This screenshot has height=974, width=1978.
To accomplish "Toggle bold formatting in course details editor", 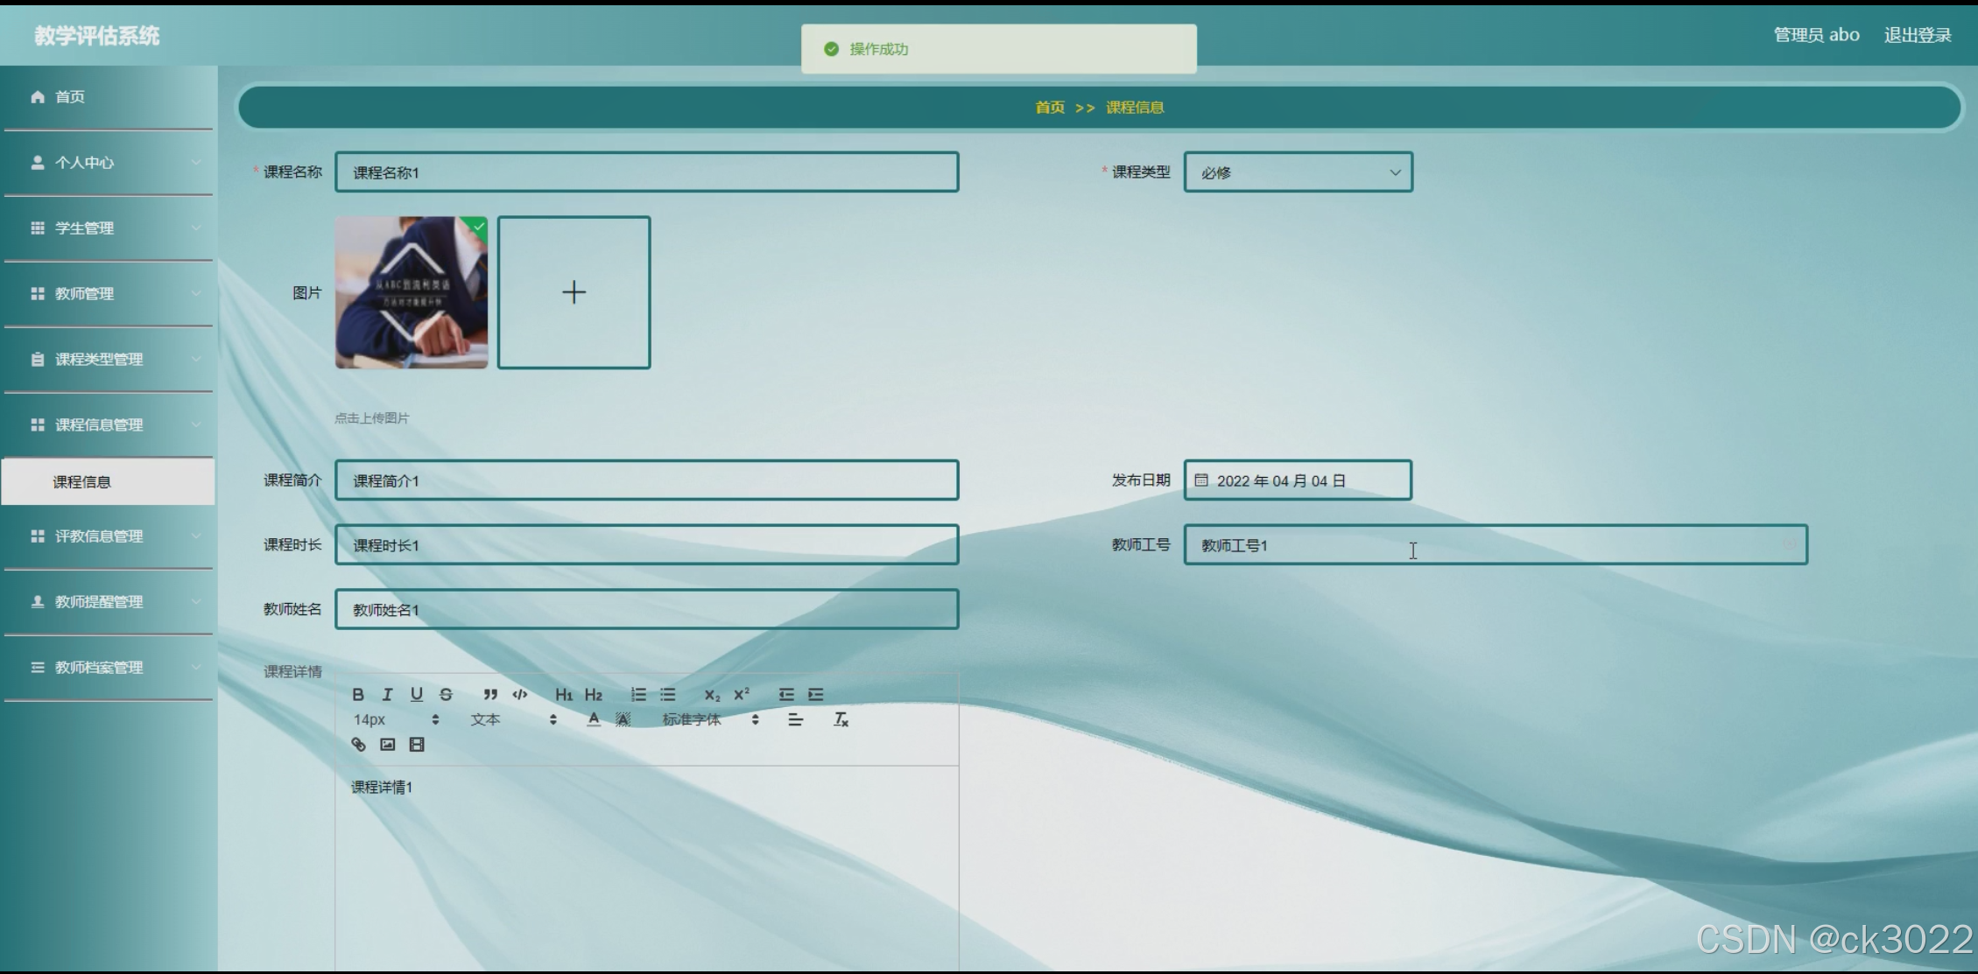I will tap(358, 695).
